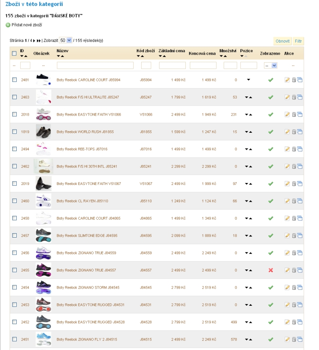Click trash icon for WORLD RUSH J81855 row
This screenshot has height=350, width=319.
[x=294, y=132]
